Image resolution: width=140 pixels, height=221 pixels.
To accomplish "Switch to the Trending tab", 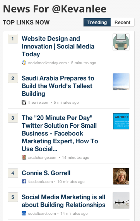I will [97, 22].
